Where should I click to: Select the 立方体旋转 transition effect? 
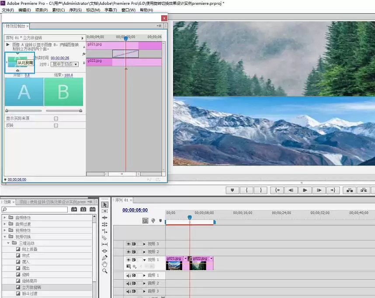[31, 287]
